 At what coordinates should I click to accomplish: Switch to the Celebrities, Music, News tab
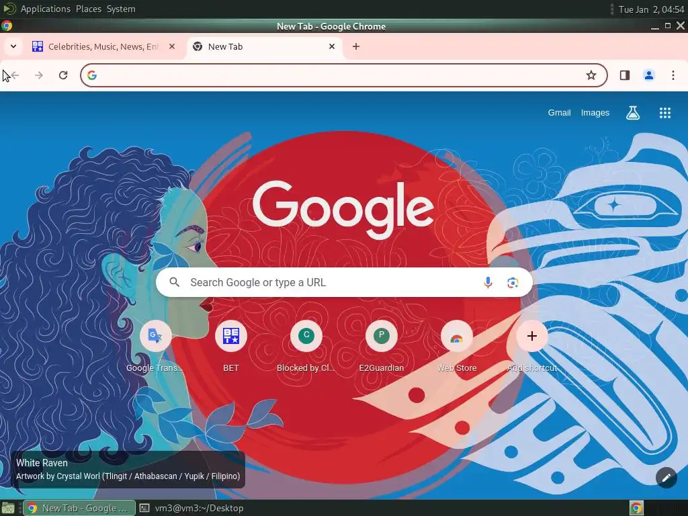pyautogui.click(x=104, y=46)
